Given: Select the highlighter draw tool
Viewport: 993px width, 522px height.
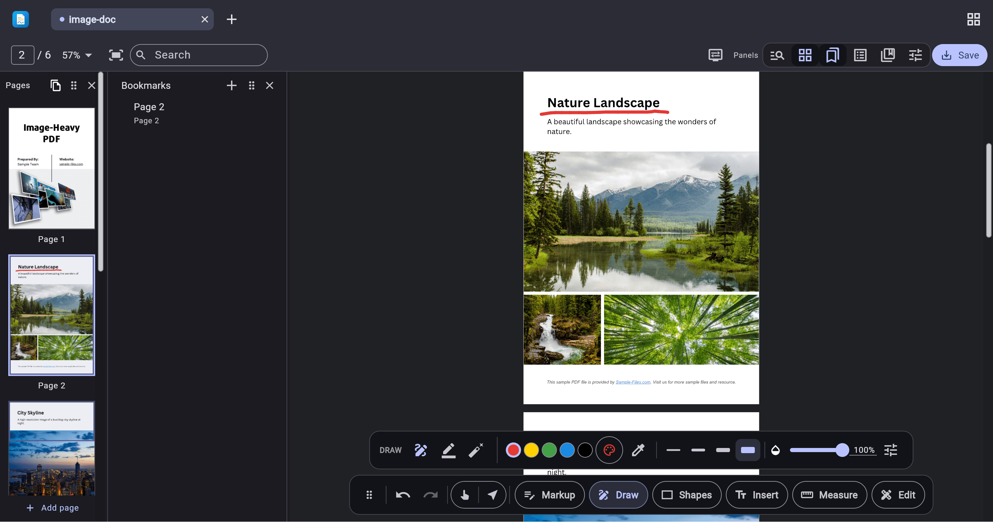Looking at the screenshot, I should coord(448,450).
